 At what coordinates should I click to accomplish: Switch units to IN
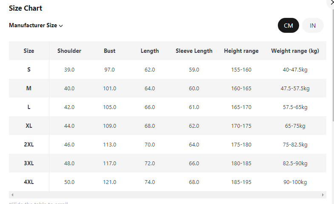tap(313, 26)
